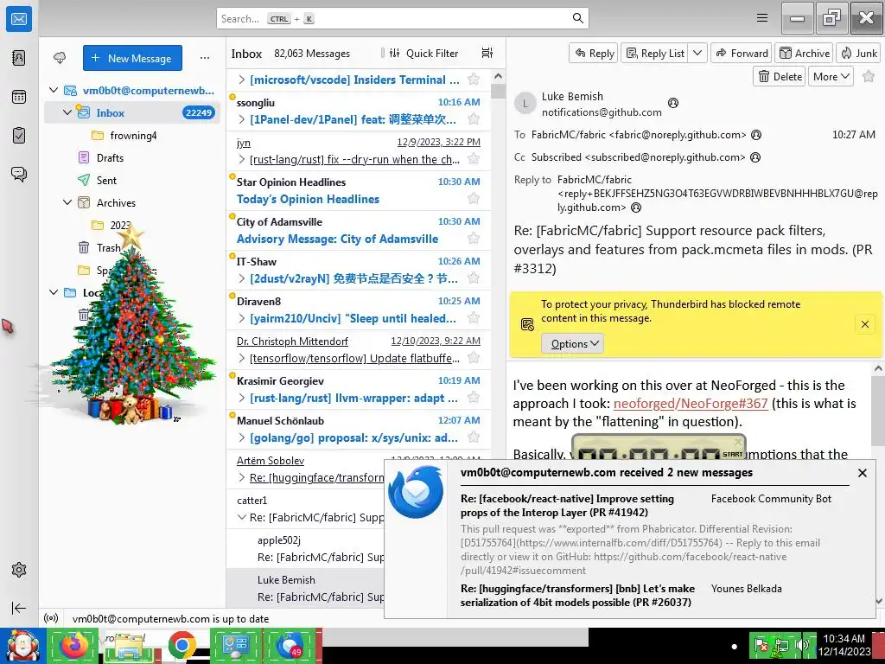Archive the open message
The height and width of the screenshot is (664, 885).
pyautogui.click(x=805, y=53)
